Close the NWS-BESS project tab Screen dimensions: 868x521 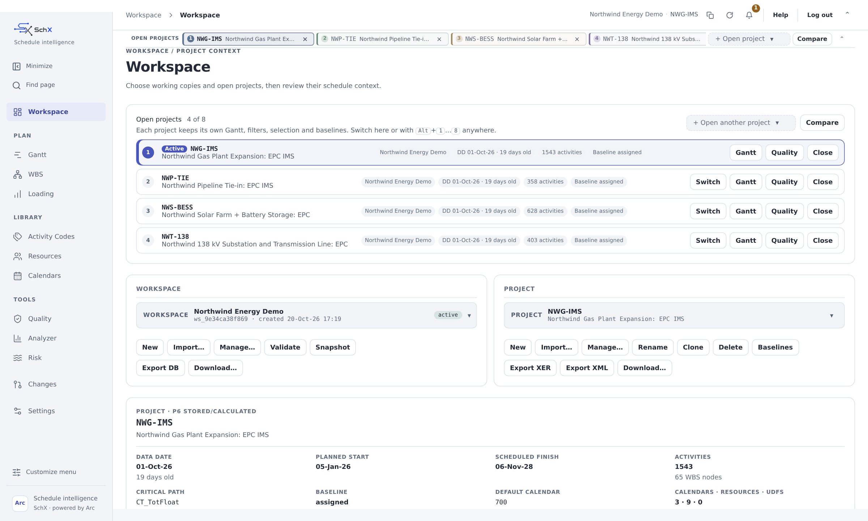point(577,39)
